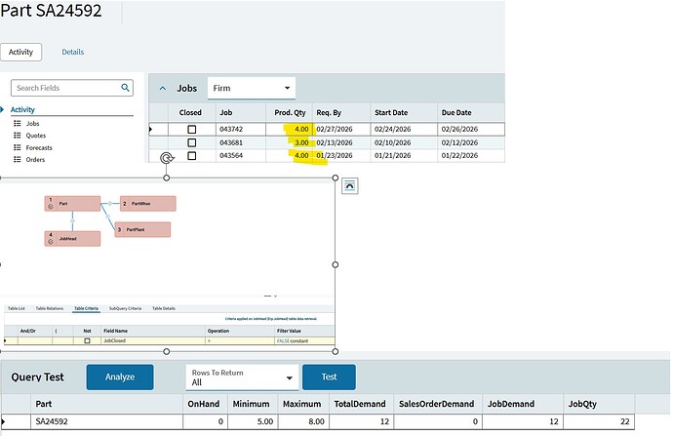Viewport: 673px width, 436px height.
Task: Click job number 043742 cell
Action: click(241, 129)
